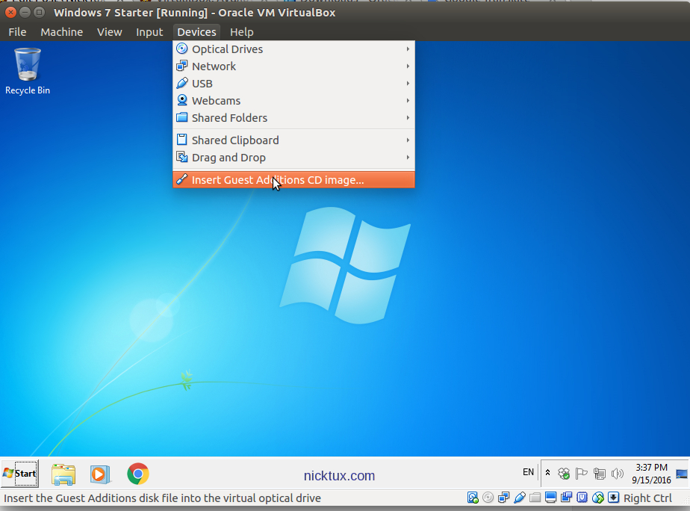690x511 pixels.
Task: Click the shared folders status bar icon
Action: pyautogui.click(x=535, y=498)
